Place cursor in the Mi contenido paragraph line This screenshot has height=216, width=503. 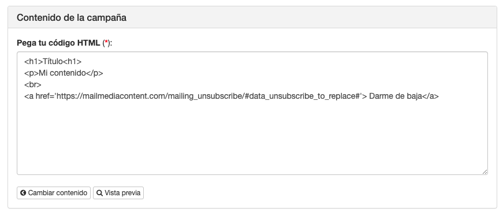[64, 73]
